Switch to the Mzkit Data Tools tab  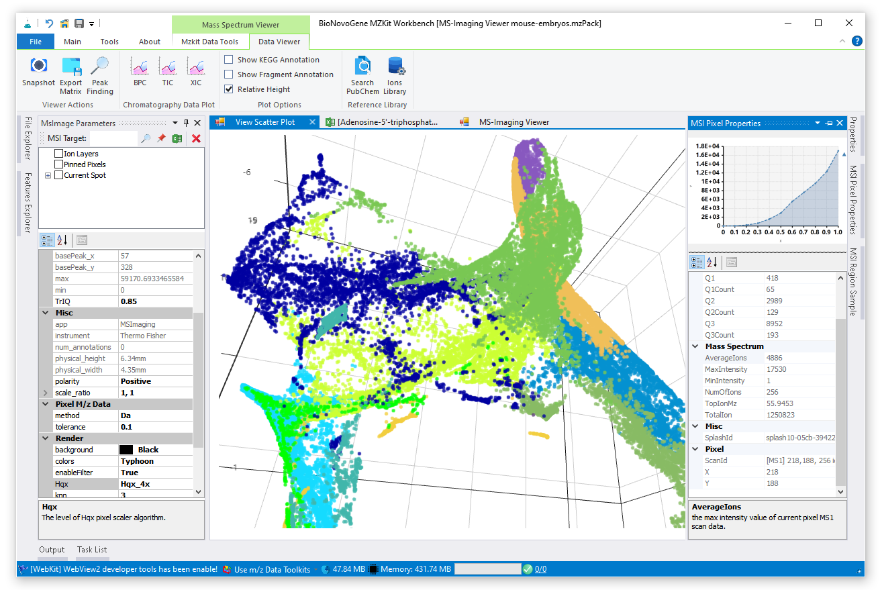click(209, 42)
